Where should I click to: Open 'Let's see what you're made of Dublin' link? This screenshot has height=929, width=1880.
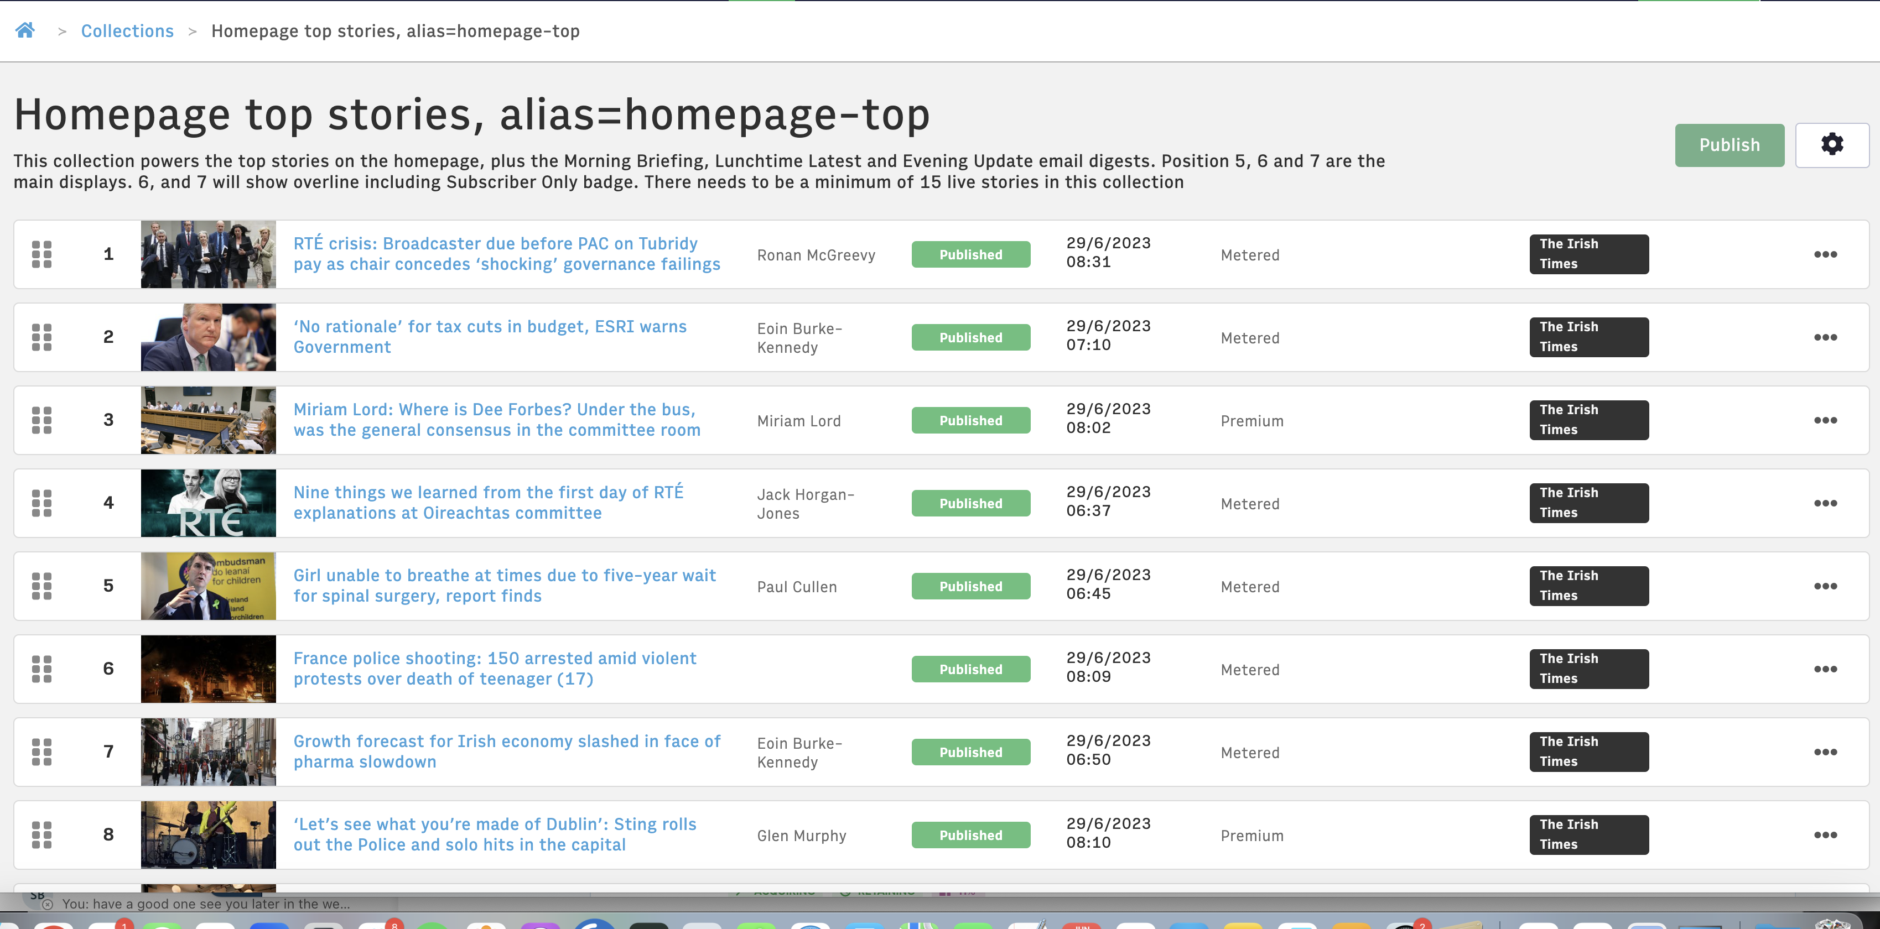click(x=495, y=834)
